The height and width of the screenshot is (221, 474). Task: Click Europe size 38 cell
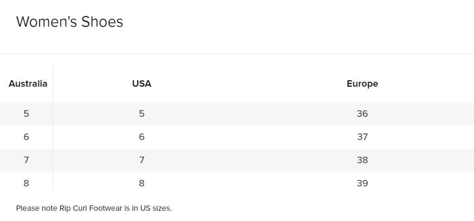pyautogui.click(x=362, y=160)
